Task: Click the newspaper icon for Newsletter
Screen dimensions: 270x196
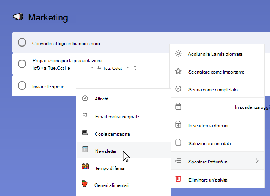Action: (x=85, y=149)
